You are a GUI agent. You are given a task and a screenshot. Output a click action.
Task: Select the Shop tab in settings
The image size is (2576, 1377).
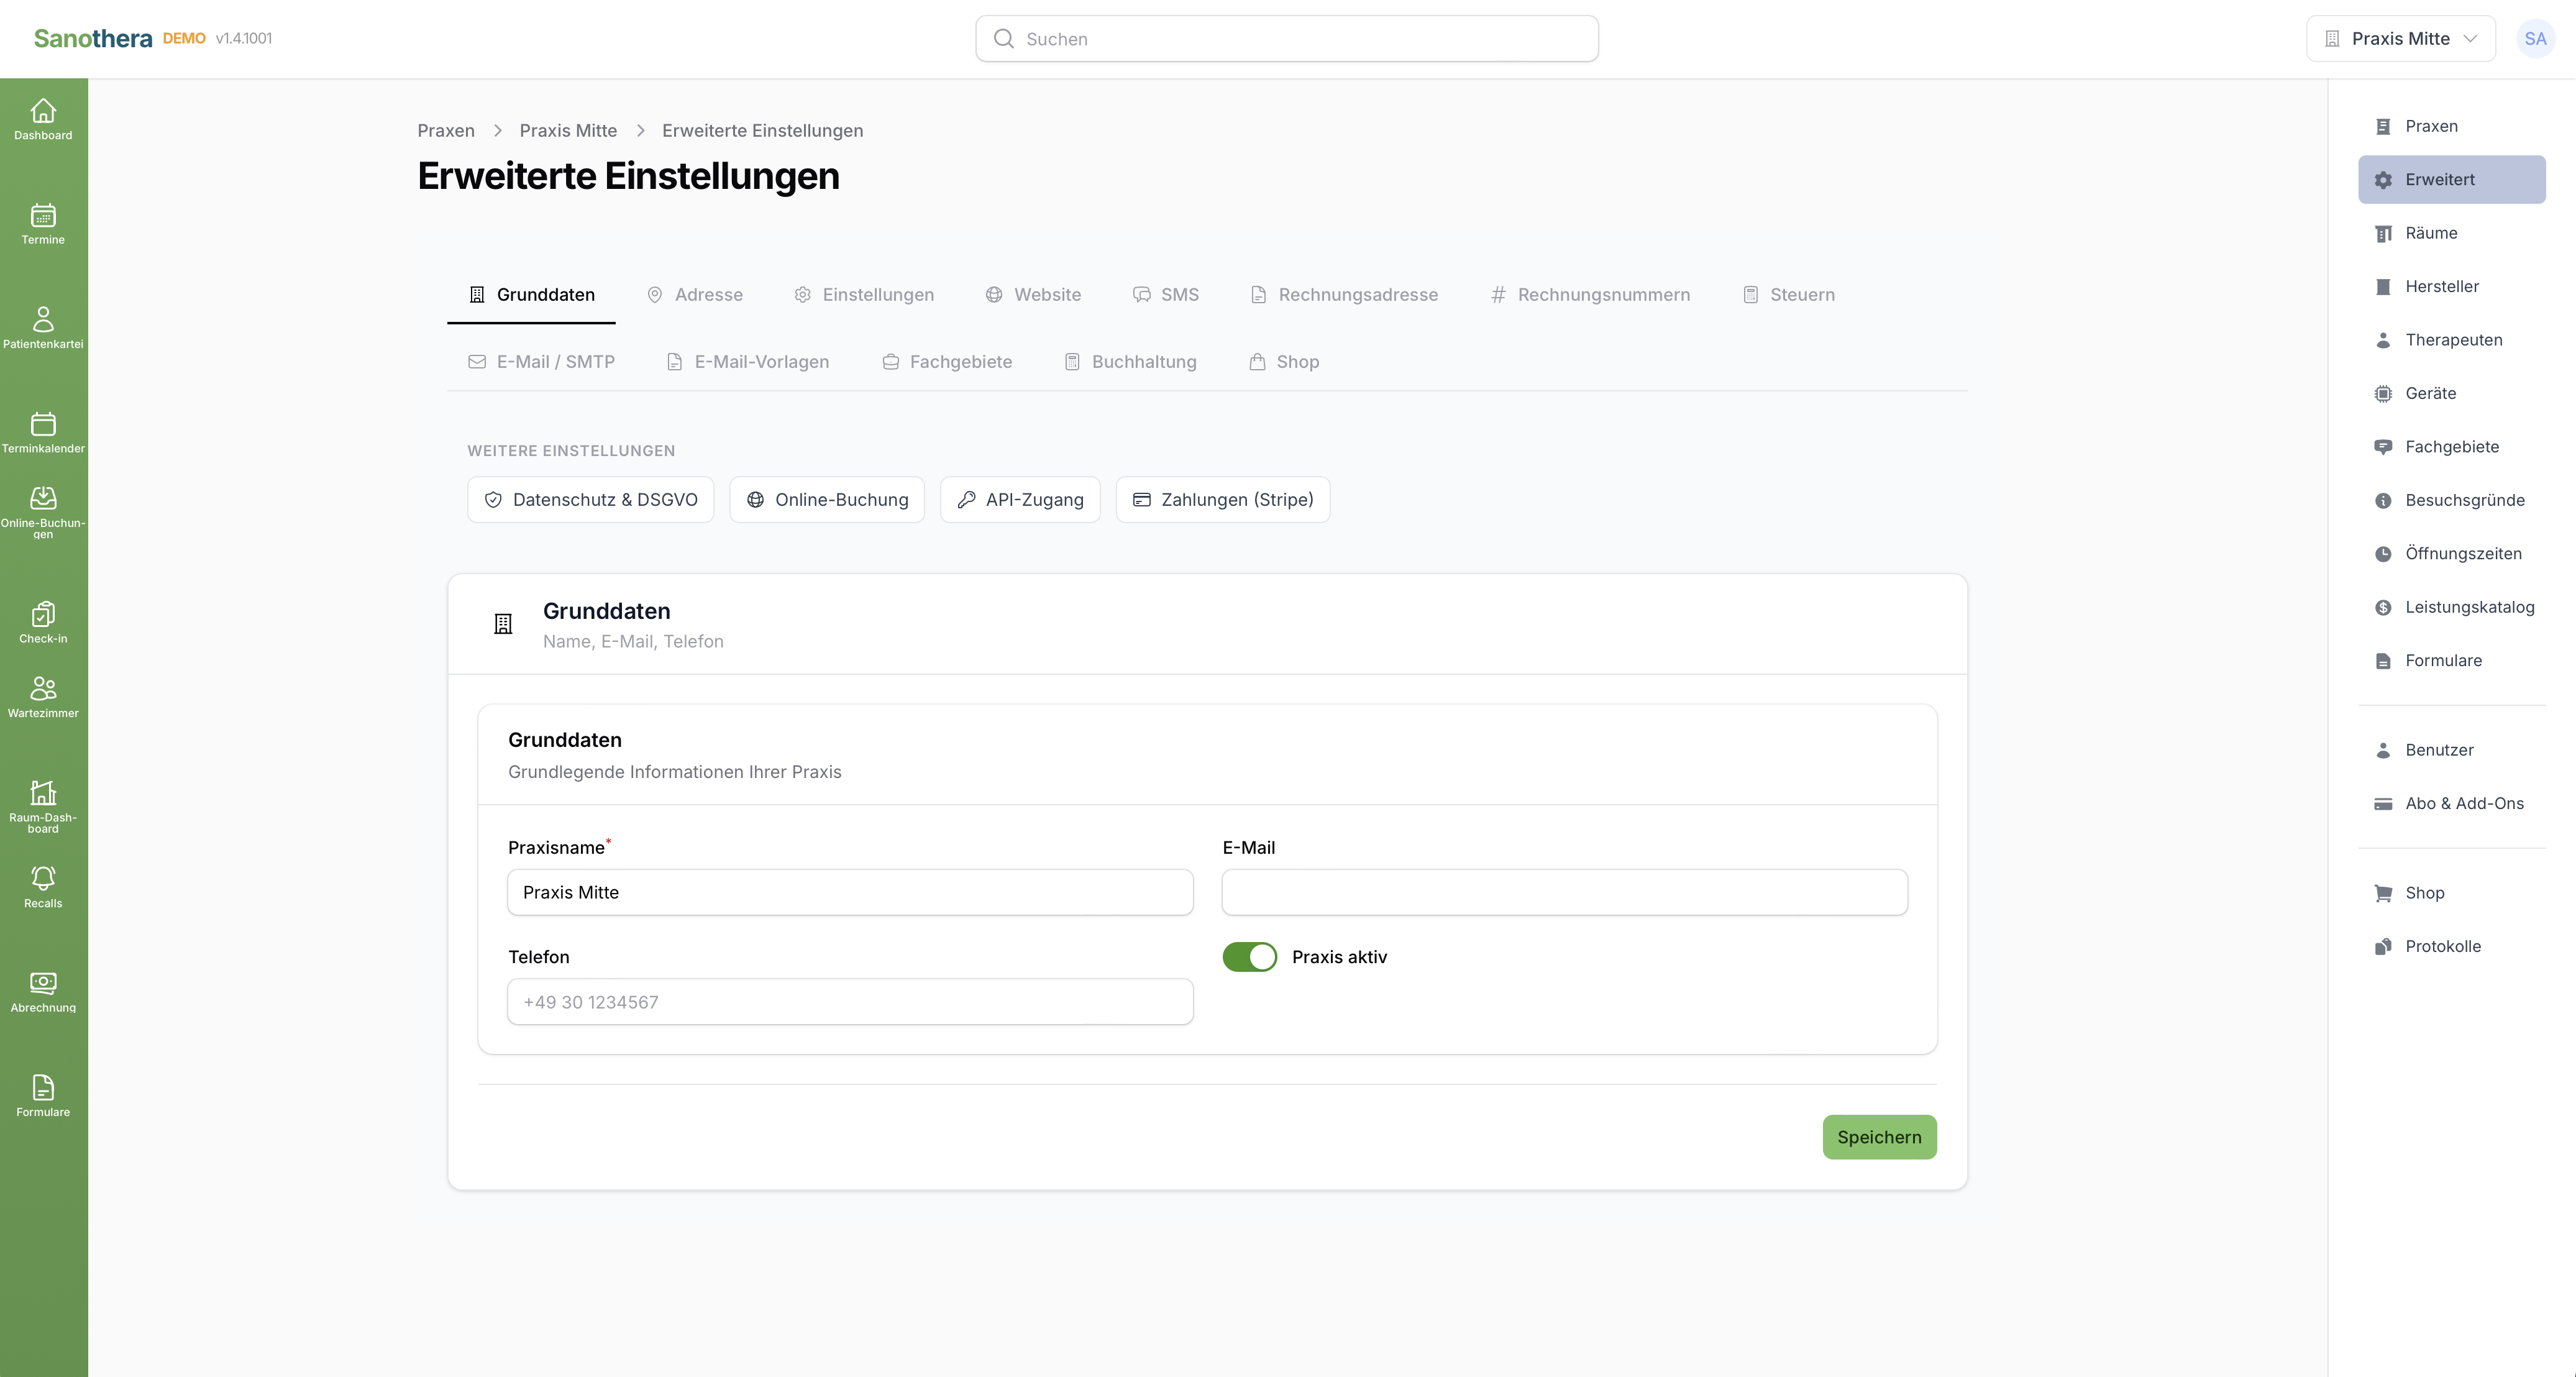(x=1284, y=362)
